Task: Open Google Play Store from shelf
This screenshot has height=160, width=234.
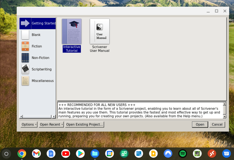Action: click(80, 153)
